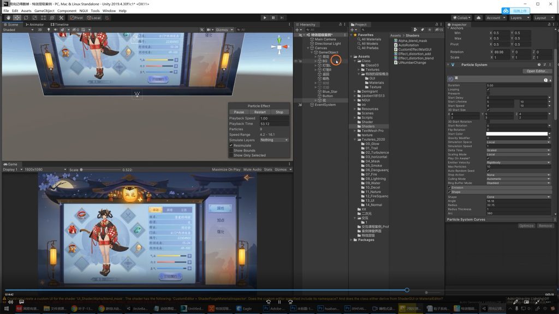559x314 pixels.
Task: Open the cloud services icon
Action: (x=479, y=17)
